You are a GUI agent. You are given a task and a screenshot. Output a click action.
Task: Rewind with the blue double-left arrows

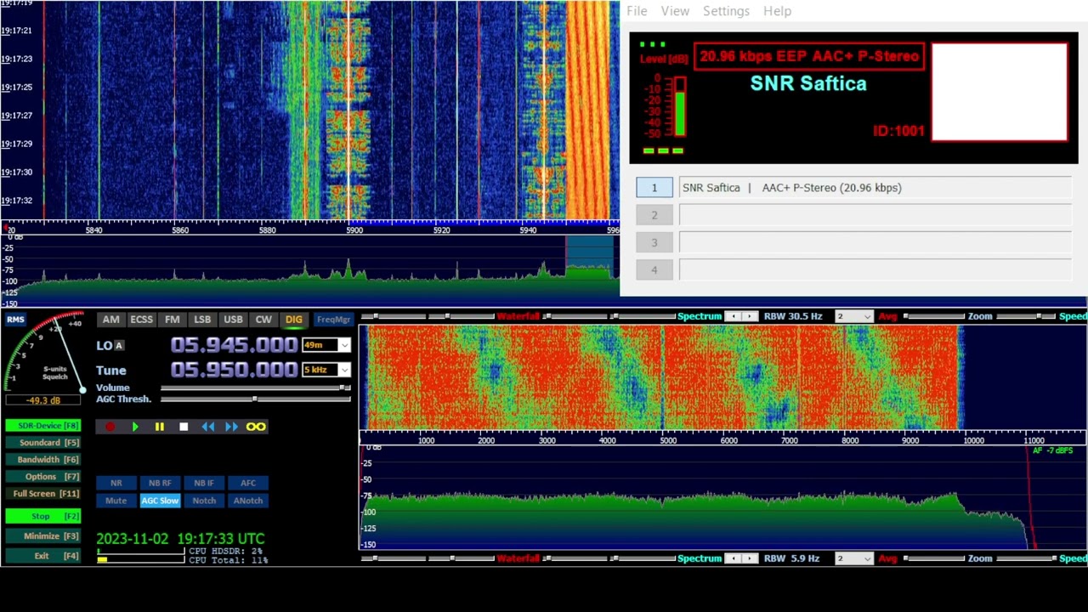pyautogui.click(x=207, y=427)
